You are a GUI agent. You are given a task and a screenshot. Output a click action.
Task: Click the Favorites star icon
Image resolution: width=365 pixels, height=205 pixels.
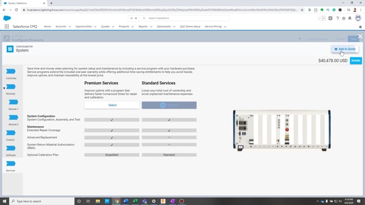point(319,18)
